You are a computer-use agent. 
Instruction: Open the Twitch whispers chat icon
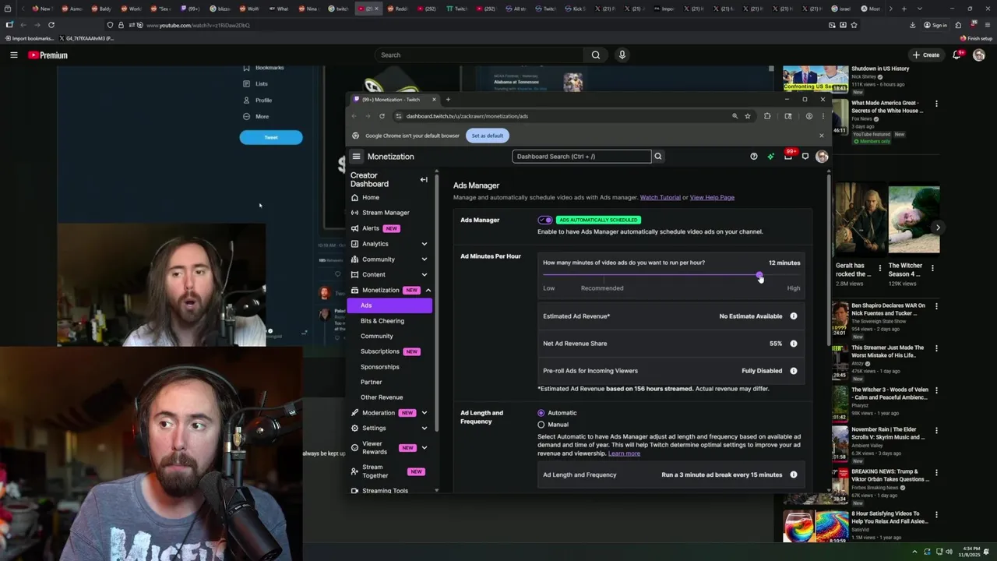[x=805, y=157]
